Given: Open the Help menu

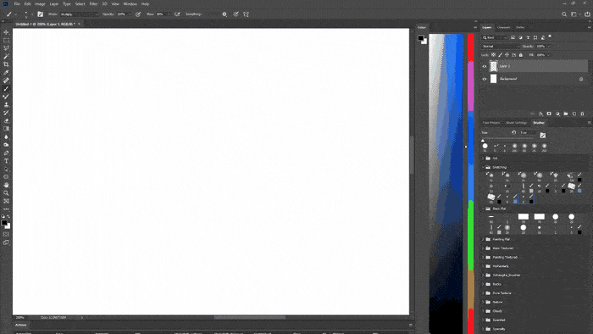Looking at the screenshot, I should 145,3.
